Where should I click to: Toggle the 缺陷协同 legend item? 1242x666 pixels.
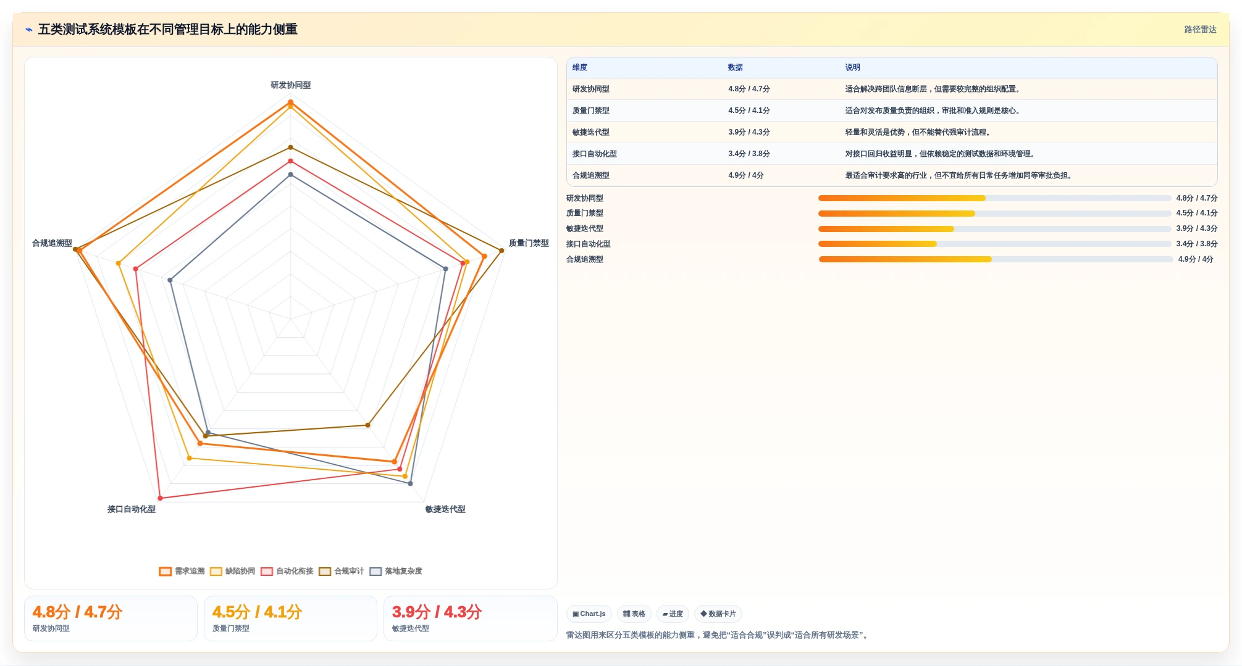pyautogui.click(x=233, y=571)
